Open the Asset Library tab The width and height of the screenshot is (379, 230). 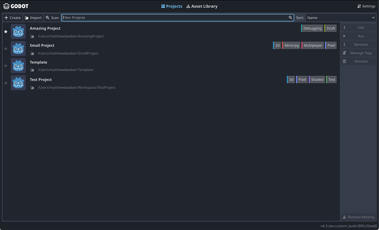[202, 6]
